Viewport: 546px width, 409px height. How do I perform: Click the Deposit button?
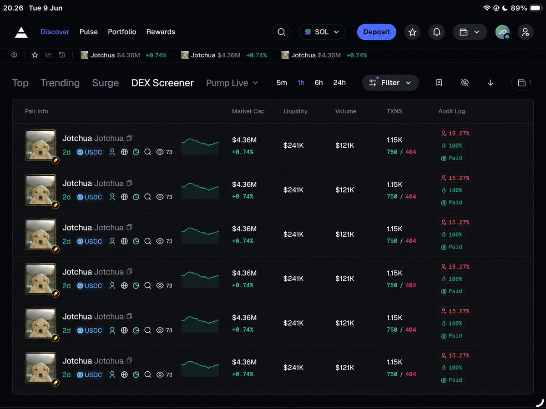(376, 32)
